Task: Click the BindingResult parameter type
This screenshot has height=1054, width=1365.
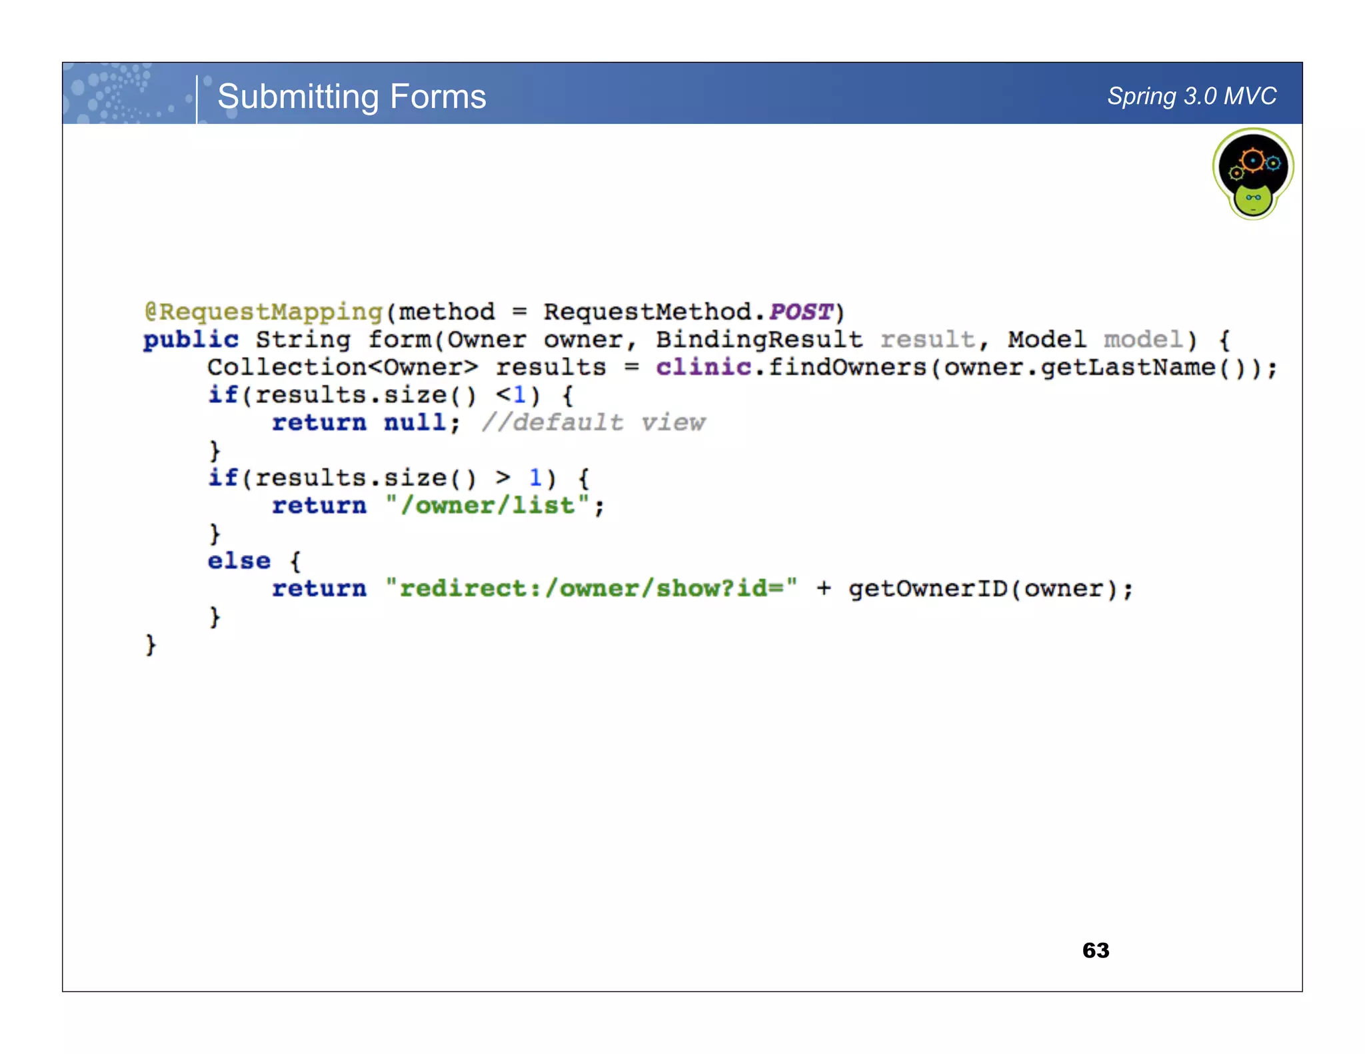Action: 758,340
